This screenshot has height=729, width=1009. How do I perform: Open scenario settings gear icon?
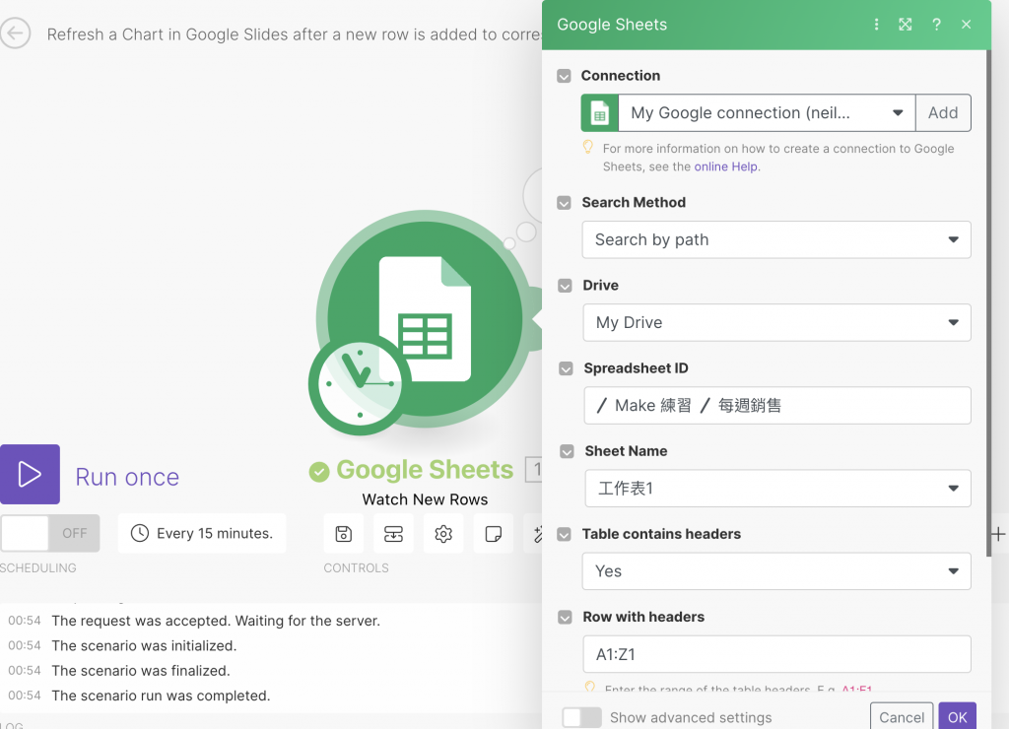443,533
